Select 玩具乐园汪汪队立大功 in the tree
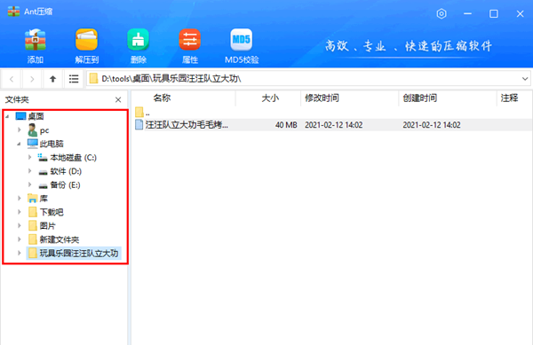This screenshot has width=533, height=345. (74, 253)
